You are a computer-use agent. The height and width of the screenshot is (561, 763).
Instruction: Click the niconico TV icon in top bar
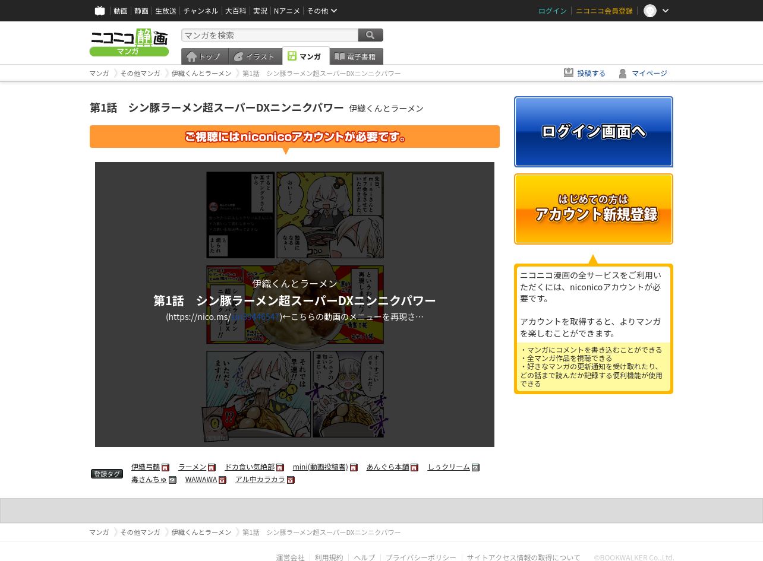pyautogui.click(x=100, y=11)
